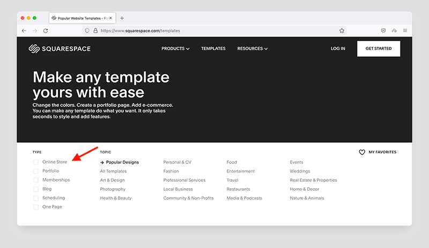This screenshot has width=429, height=248.
Task: Expand the Resources dropdown menu
Action: [x=252, y=49]
